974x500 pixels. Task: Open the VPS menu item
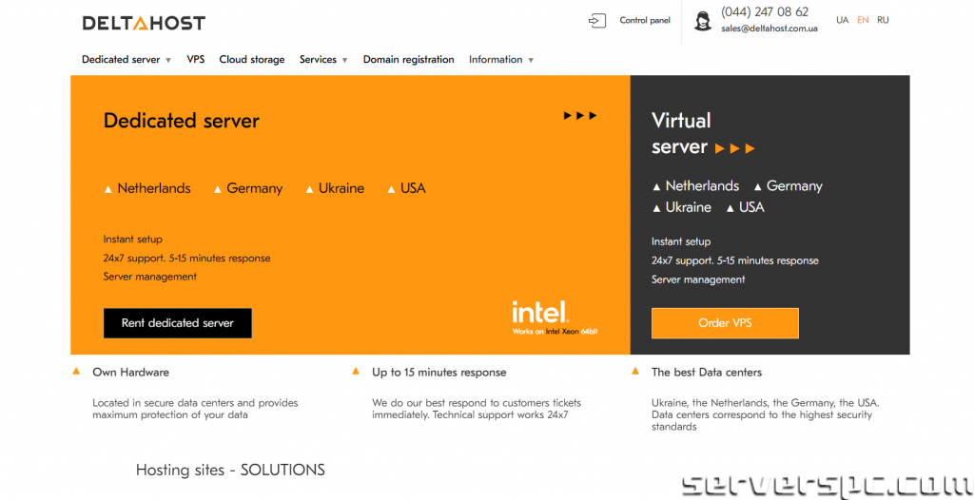tap(196, 59)
